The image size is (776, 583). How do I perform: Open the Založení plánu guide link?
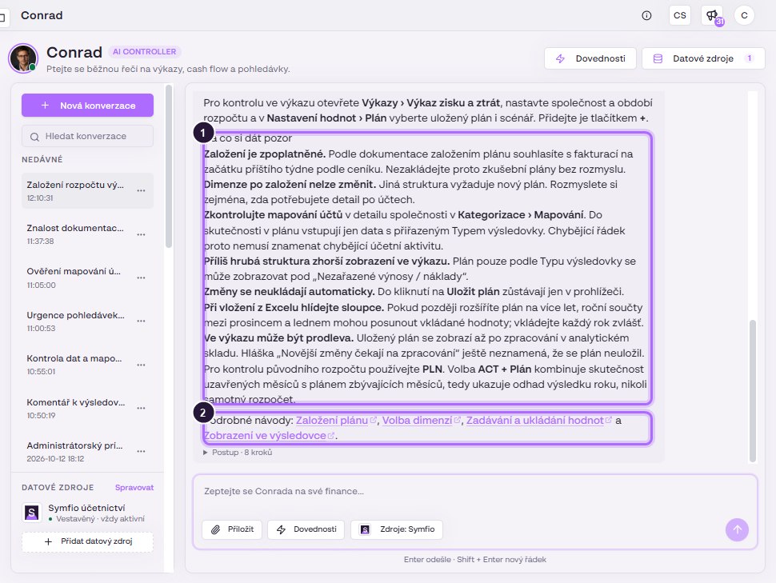[x=336, y=420]
